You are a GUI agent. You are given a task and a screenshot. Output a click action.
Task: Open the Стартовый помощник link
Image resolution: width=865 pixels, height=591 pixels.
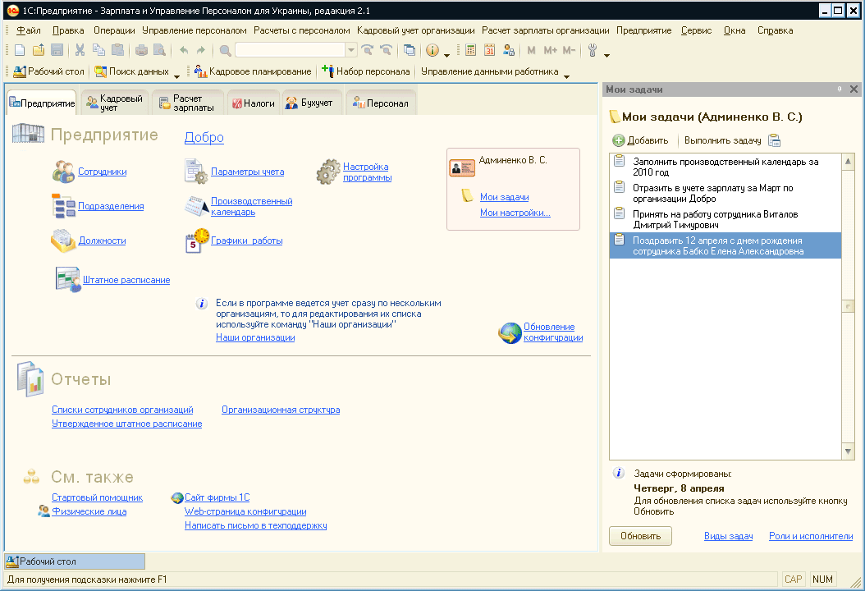pyautogui.click(x=97, y=497)
